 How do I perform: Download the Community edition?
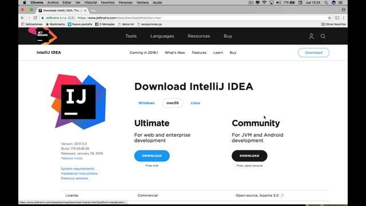point(249,156)
